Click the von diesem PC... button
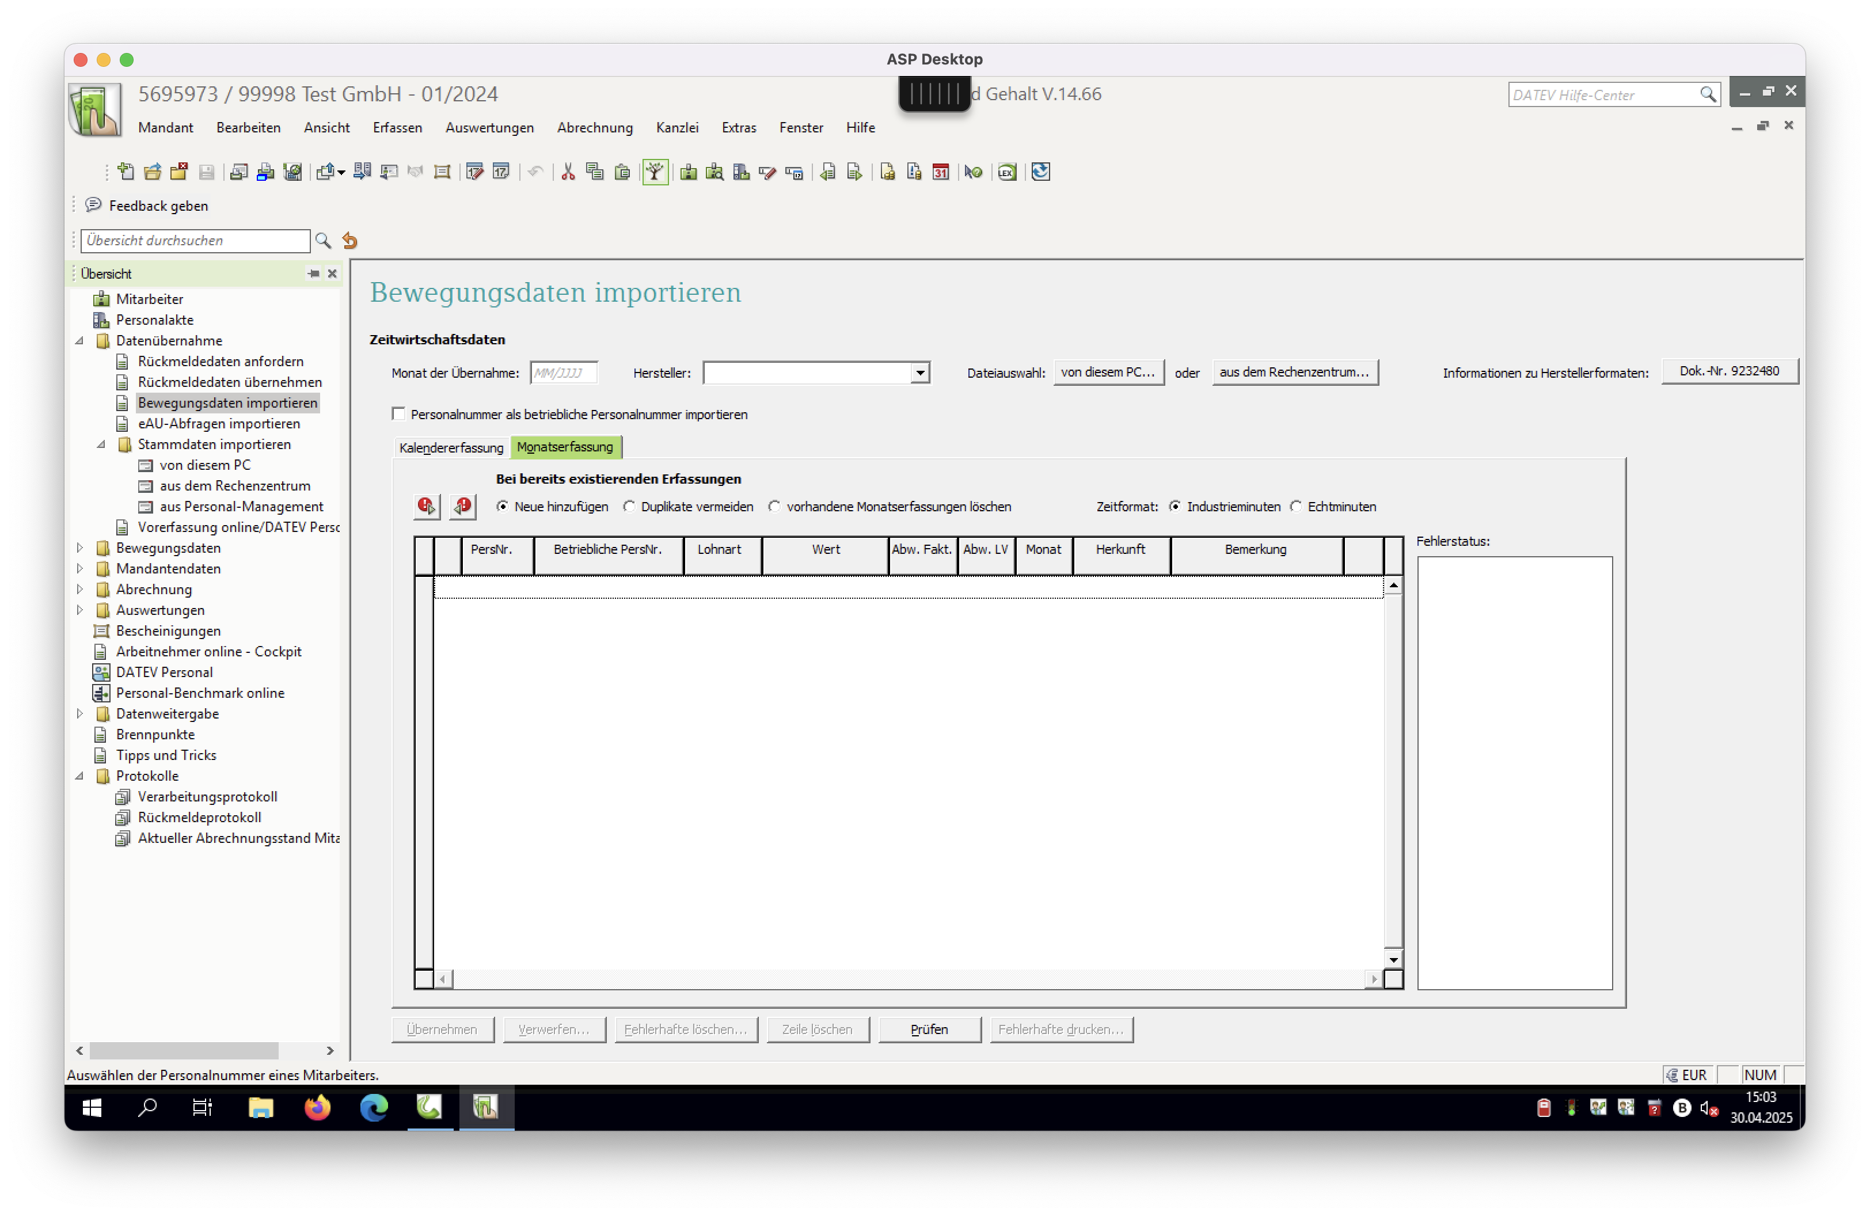The image size is (1870, 1216). (1108, 373)
